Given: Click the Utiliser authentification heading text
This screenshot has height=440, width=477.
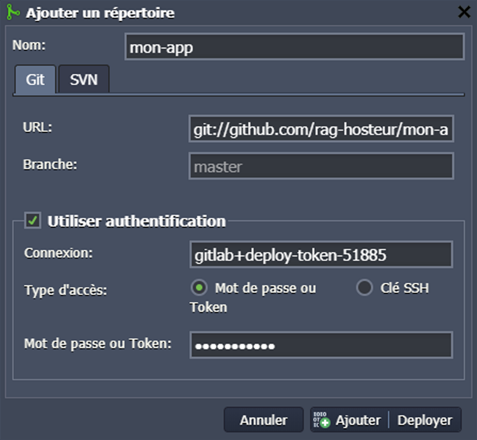Looking at the screenshot, I should [137, 221].
